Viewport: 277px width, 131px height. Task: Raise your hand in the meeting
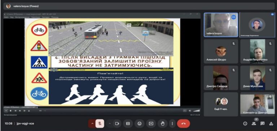(163, 123)
